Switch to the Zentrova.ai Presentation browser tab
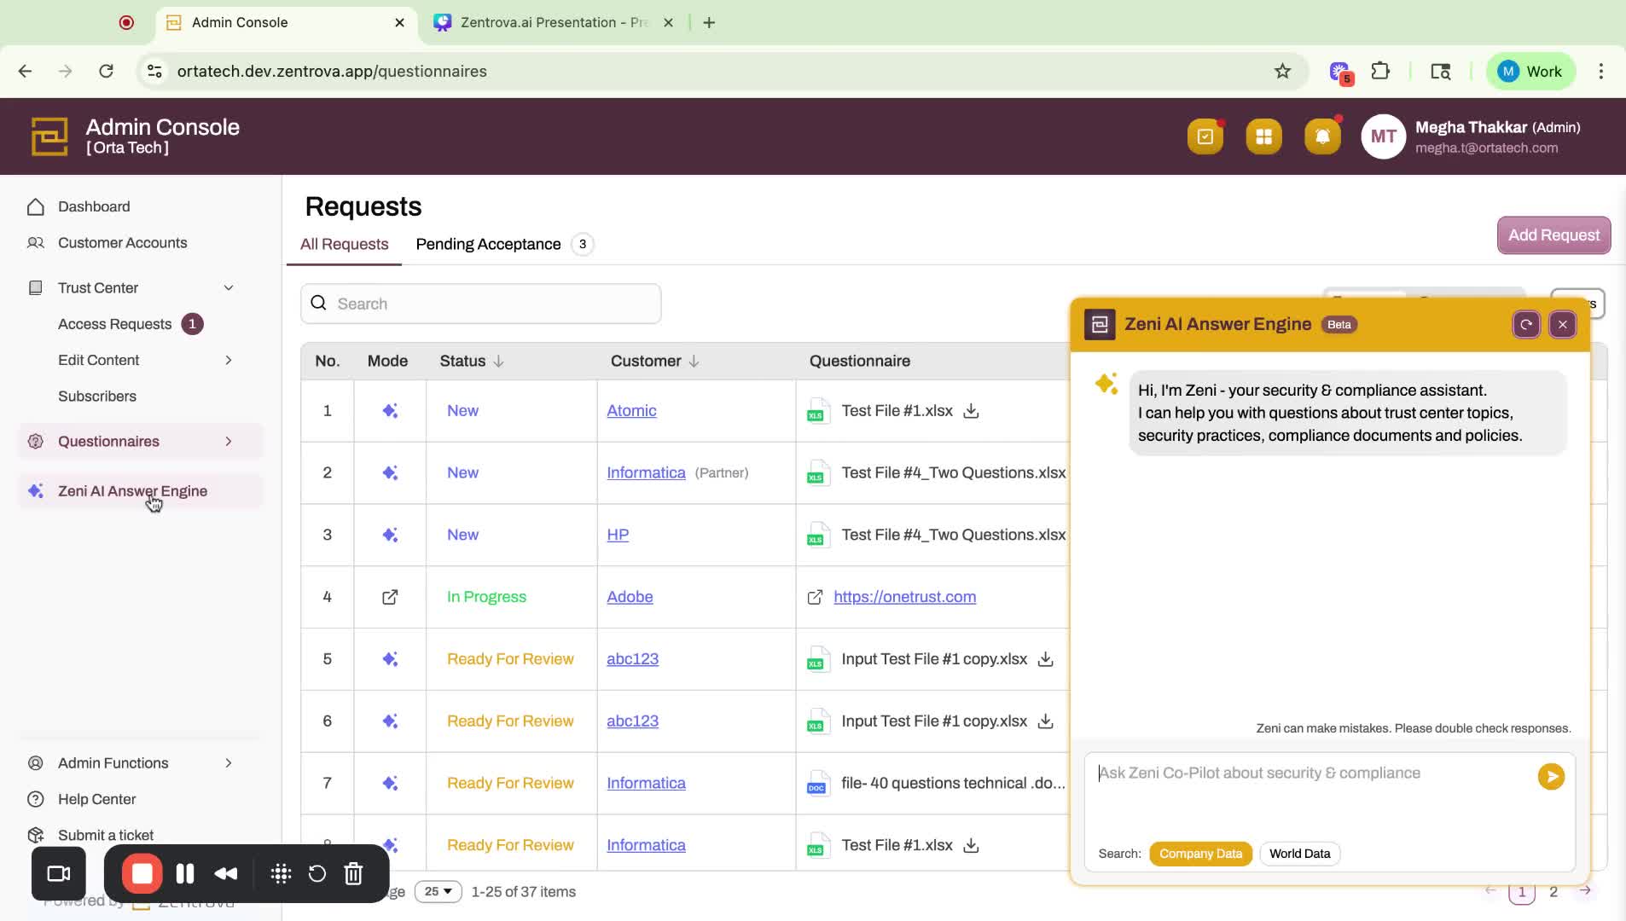The width and height of the screenshot is (1626, 921). pyautogui.click(x=554, y=23)
